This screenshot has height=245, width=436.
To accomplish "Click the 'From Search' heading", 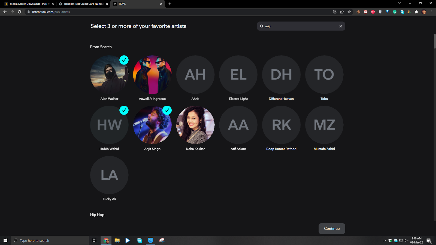I will 101,47.
